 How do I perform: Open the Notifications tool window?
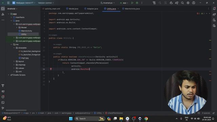coord(214,9)
